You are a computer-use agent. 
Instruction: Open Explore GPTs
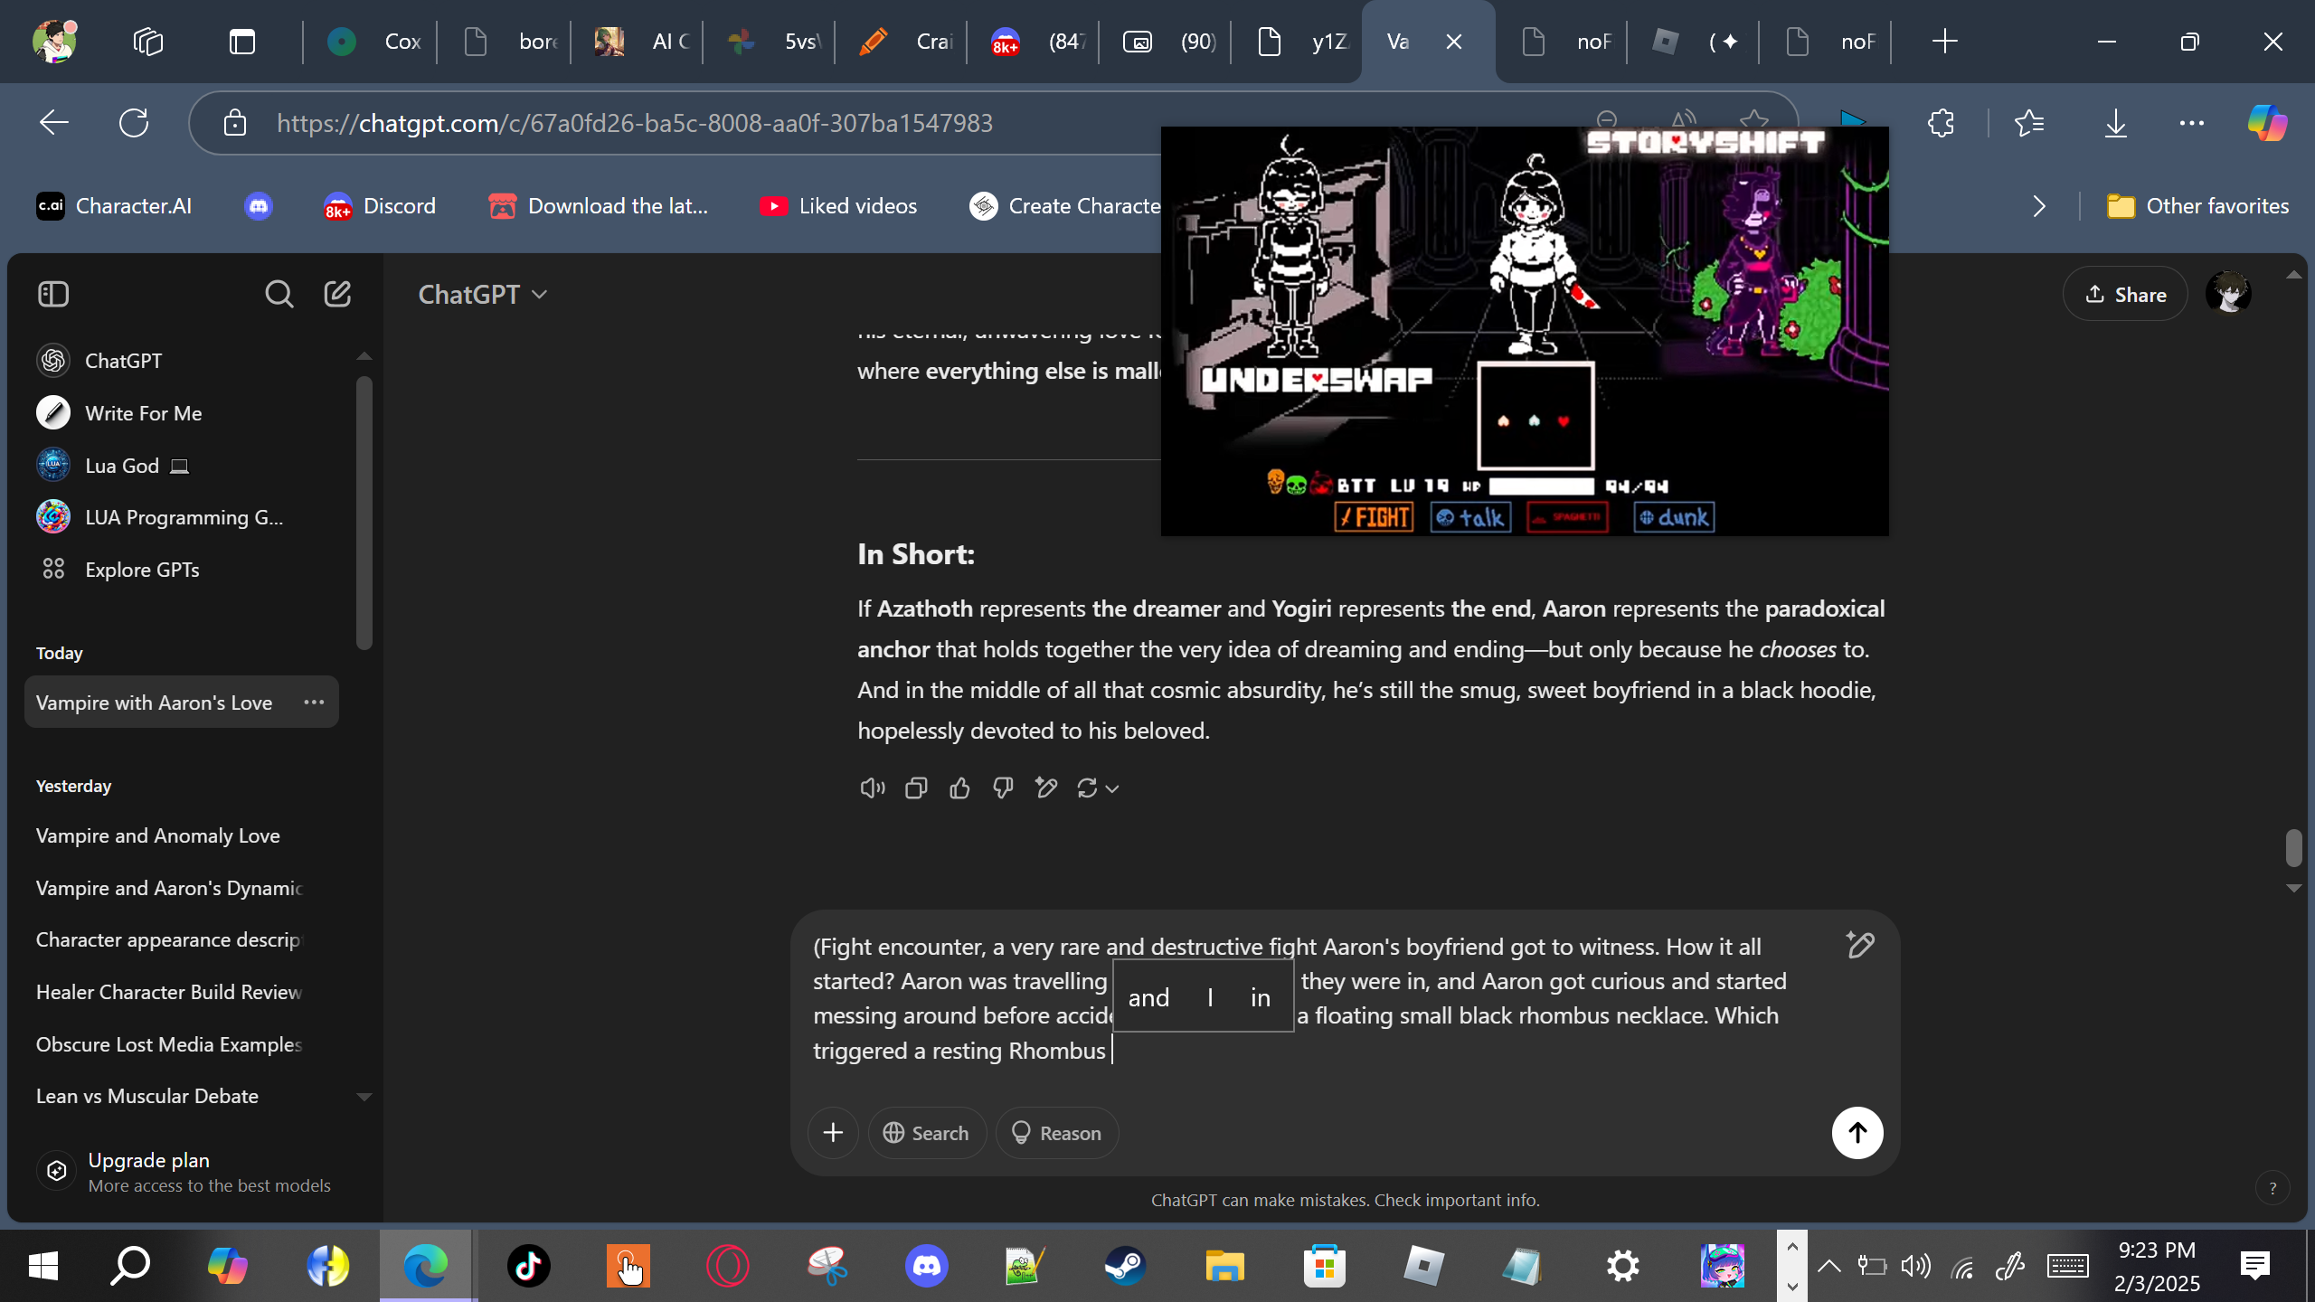[x=181, y=570]
